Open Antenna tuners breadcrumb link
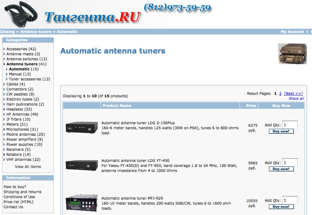The image size is (312, 215). coord(36,32)
